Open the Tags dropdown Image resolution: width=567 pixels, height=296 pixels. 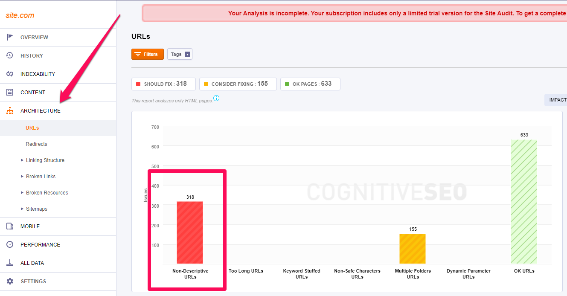180,54
